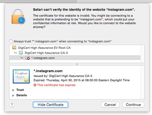Click Hide Certificate button
This screenshot has width=152, height=115.
(x=51, y=105)
